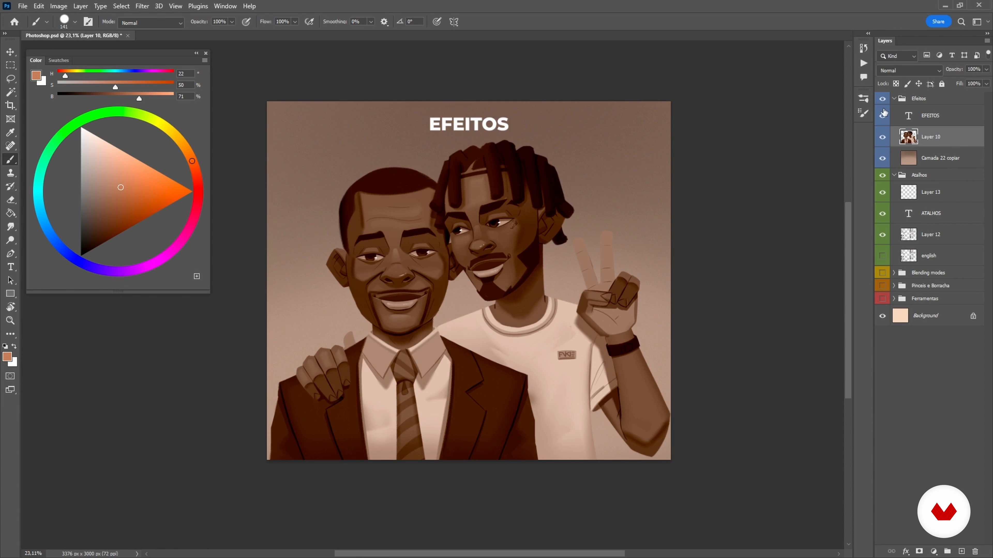Click the hue slider bar

point(116,71)
